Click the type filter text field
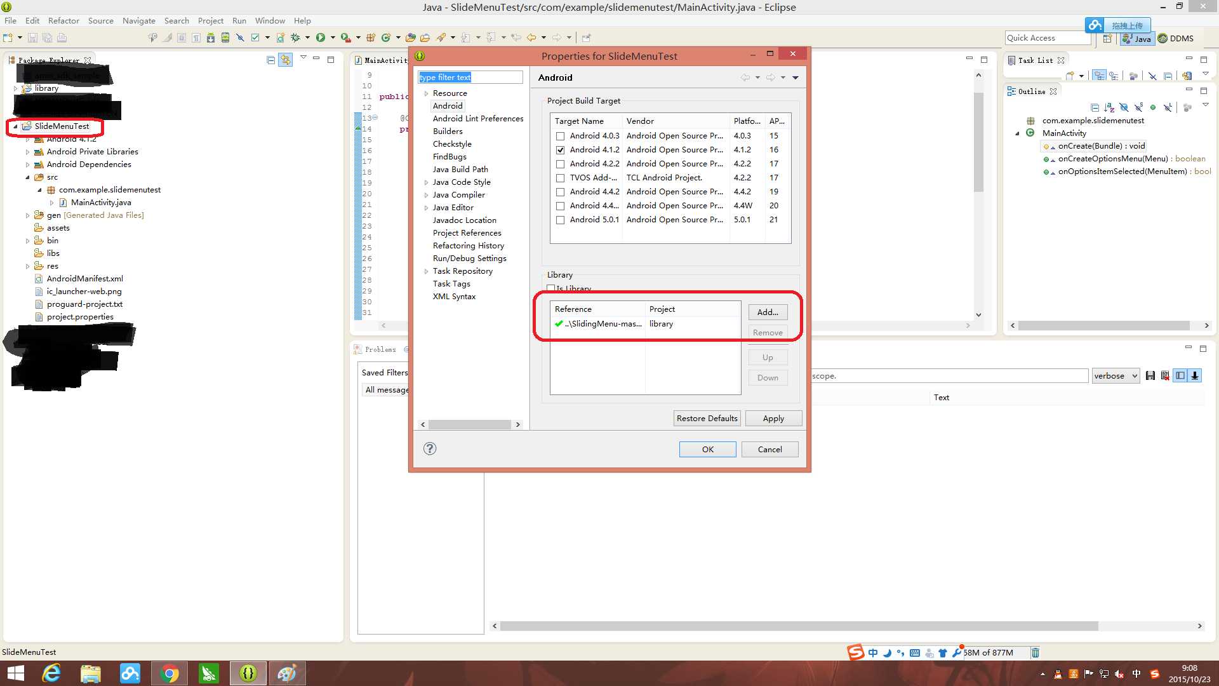The width and height of the screenshot is (1219, 686). pos(470,77)
